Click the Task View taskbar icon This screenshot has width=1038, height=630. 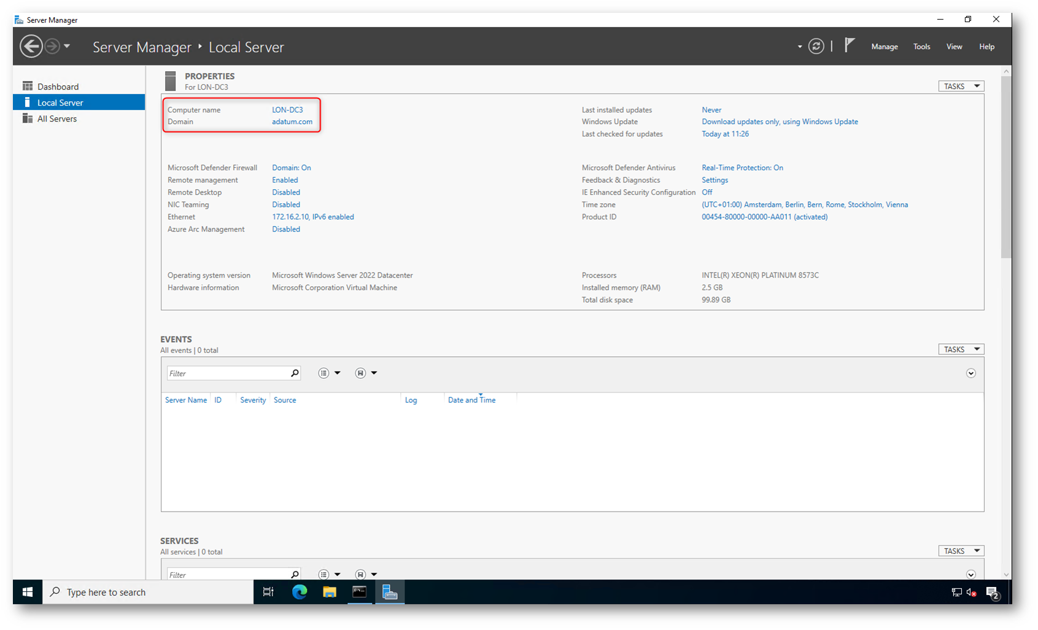[x=268, y=592]
